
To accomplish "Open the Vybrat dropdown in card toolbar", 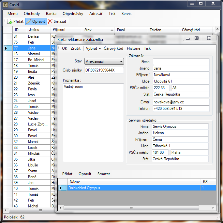I will [x=93, y=48].
